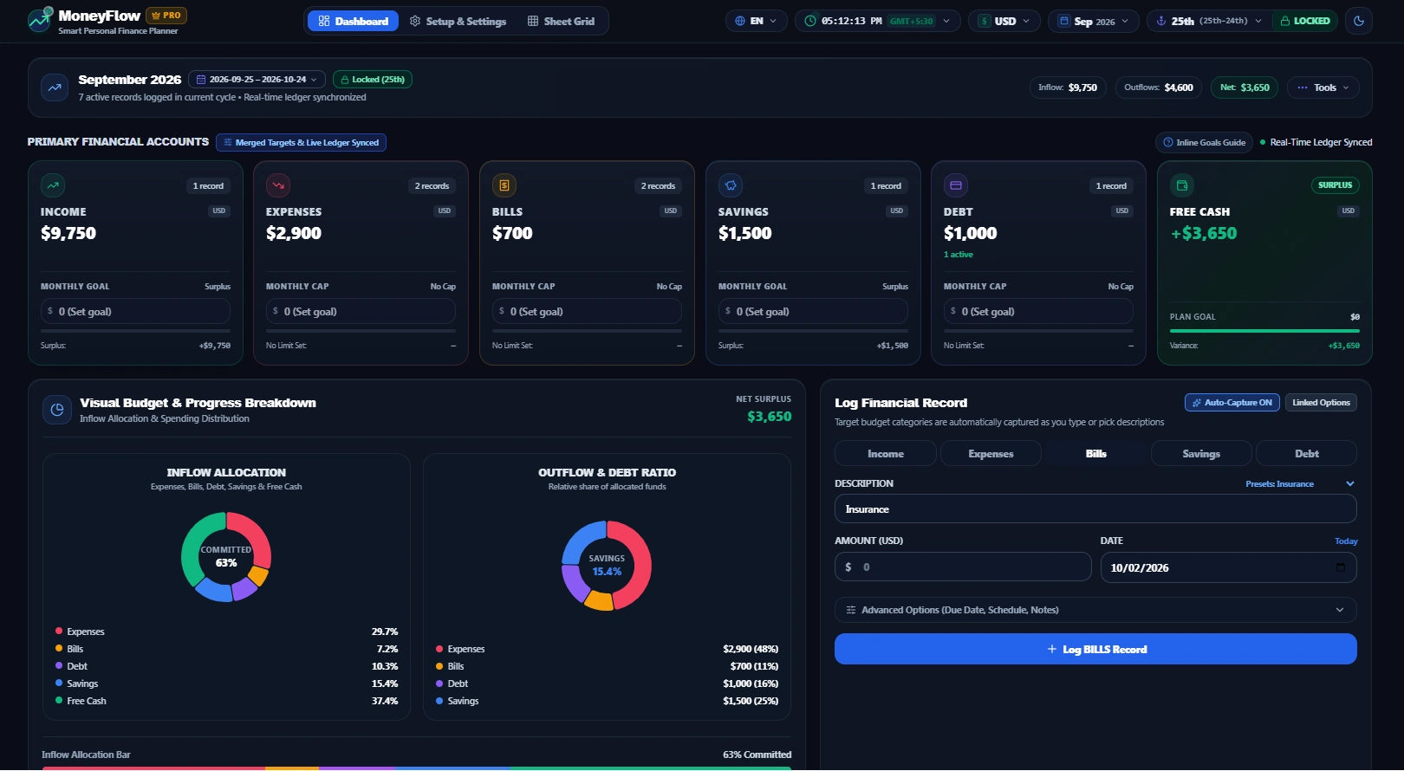Open the Presets: Insurance dropdown
This screenshot has width=1404, height=771.
click(x=1299, y=484)
